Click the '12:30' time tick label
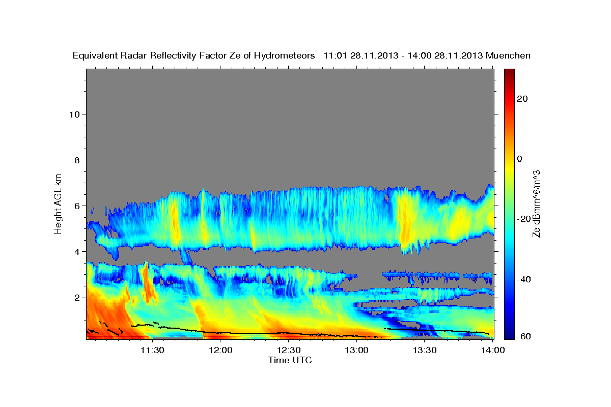 [288, 350]
